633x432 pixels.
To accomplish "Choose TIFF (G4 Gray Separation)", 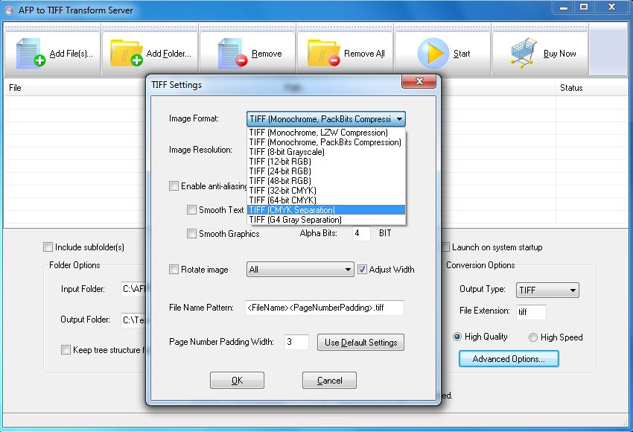I will pos(326,220).
